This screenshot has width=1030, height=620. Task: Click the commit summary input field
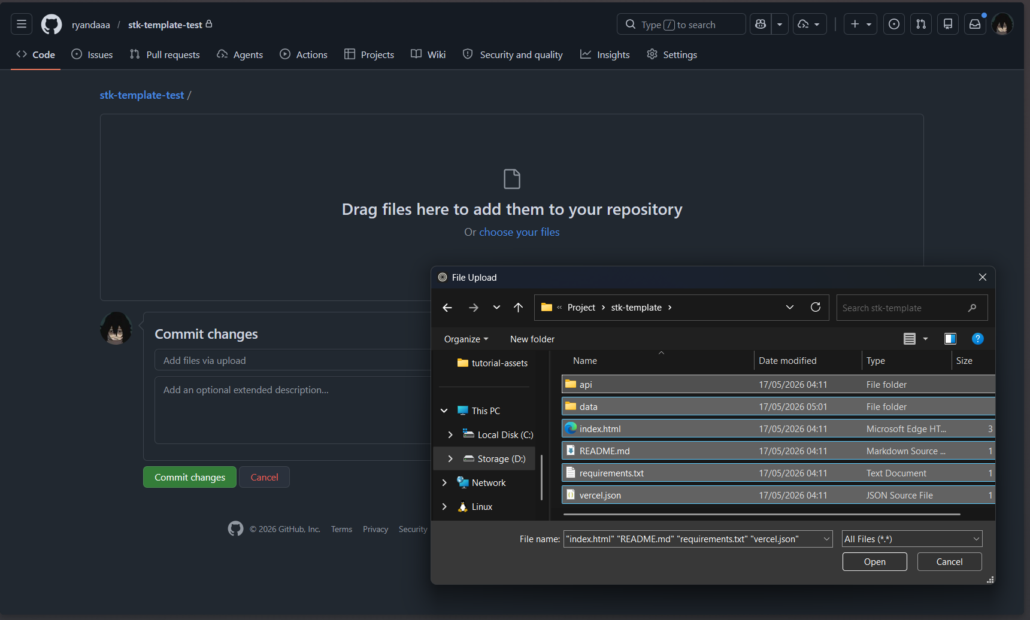(x=293, y=360)
